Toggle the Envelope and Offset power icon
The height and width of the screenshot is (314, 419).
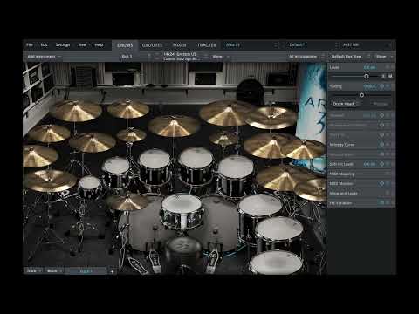pyautogui.click(x=382, y=125)
